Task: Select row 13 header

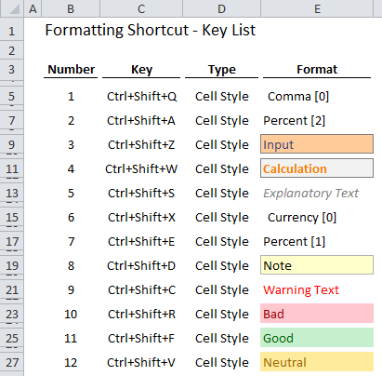Action: (x=12, y=193)
